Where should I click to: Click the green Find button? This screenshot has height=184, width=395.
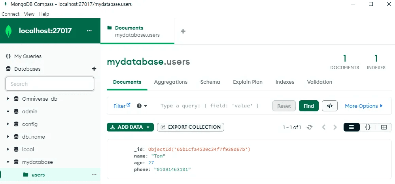[x=308, y=106]
